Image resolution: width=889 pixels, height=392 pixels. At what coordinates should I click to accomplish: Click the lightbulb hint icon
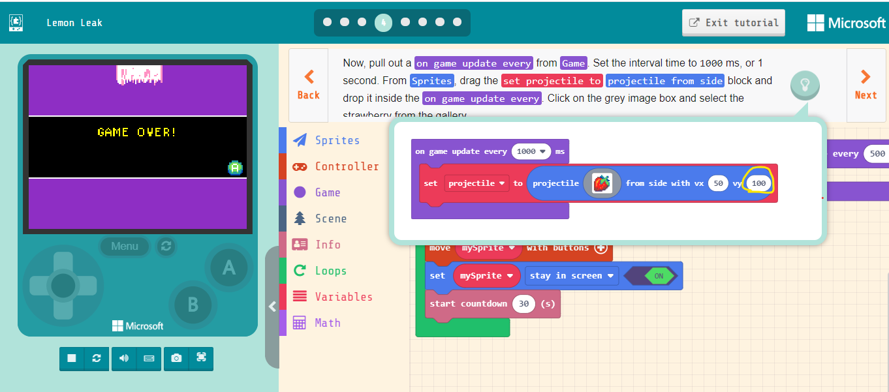tap(805, 85)
